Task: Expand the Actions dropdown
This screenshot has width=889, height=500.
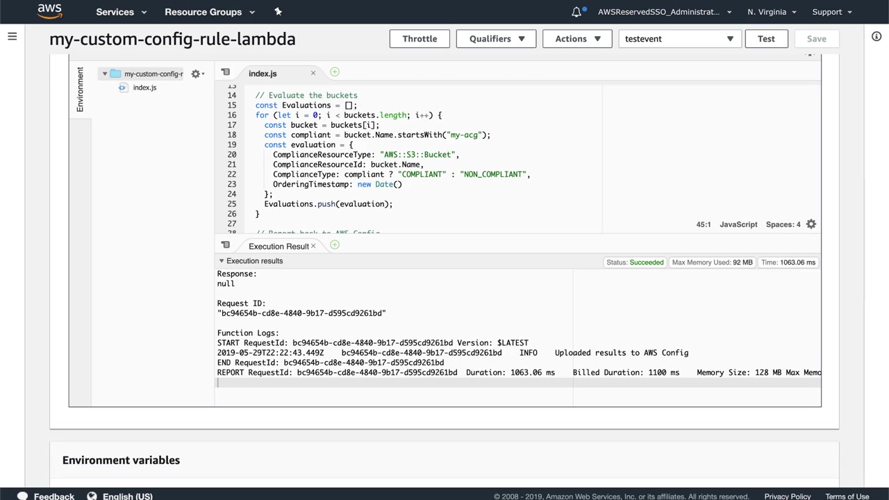Action: point(576,39)
